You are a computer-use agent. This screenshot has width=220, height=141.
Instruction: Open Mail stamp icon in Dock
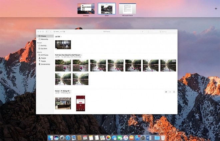click(x=74, y=138)
